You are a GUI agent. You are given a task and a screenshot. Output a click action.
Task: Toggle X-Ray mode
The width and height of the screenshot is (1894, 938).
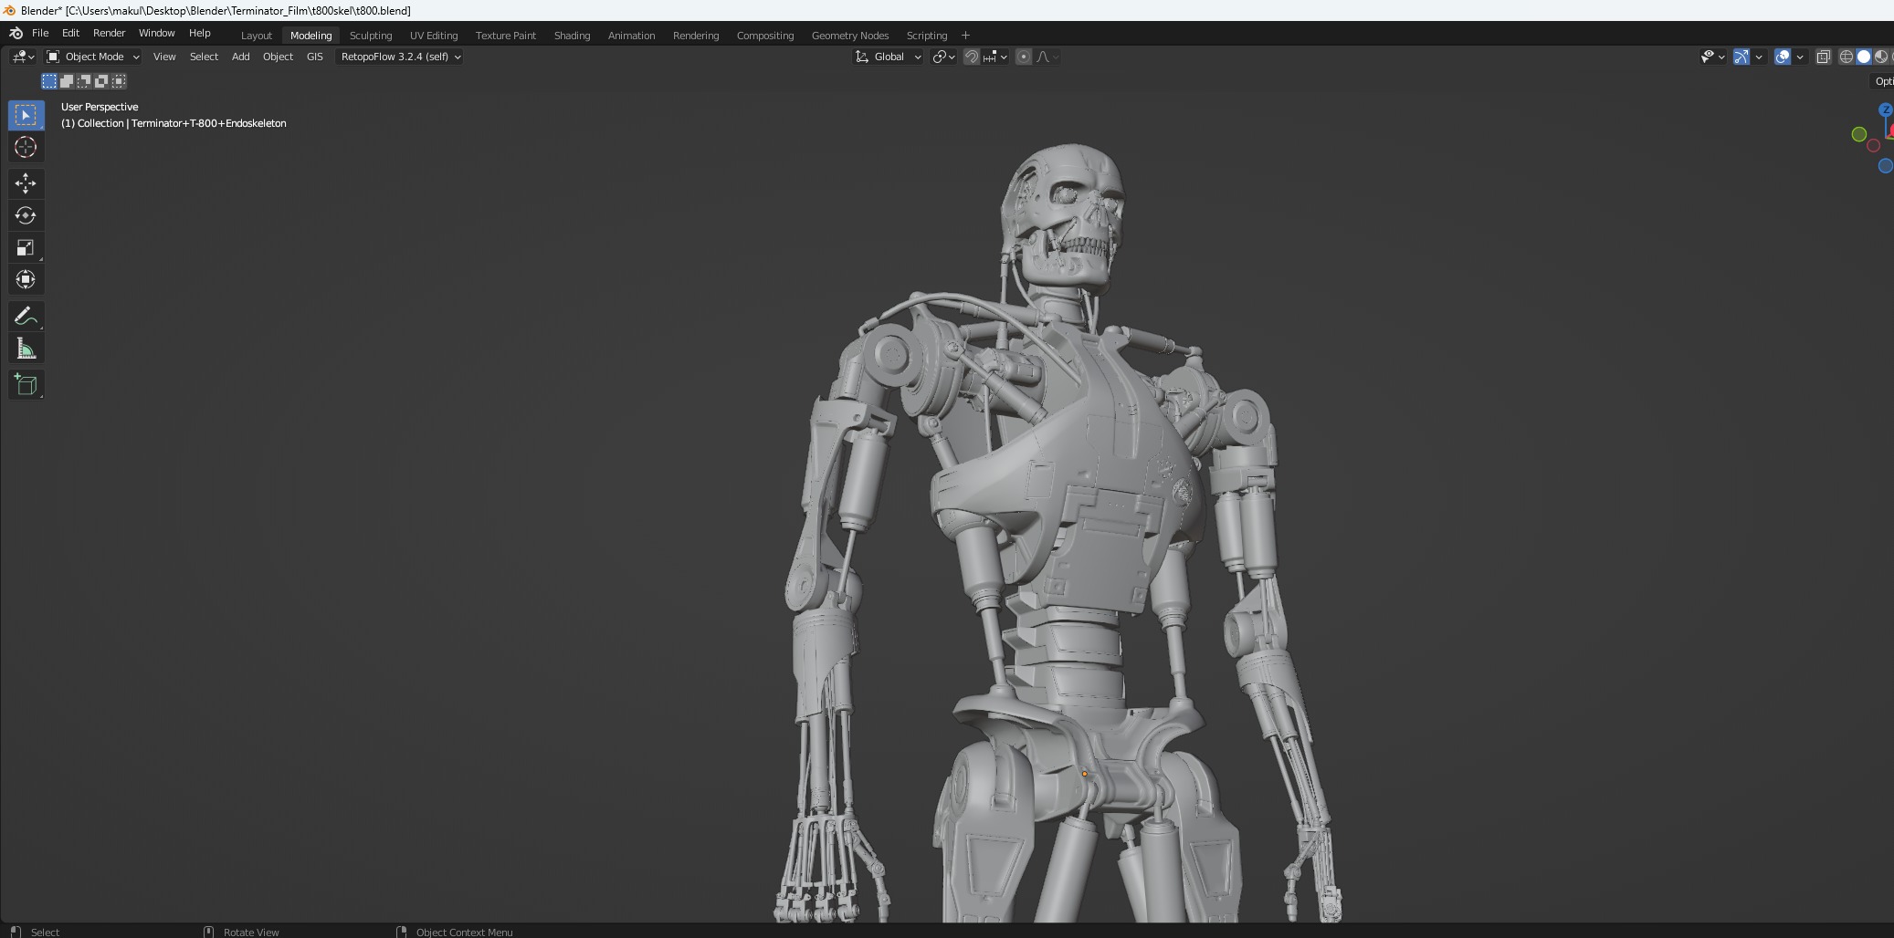[1824, 57]
